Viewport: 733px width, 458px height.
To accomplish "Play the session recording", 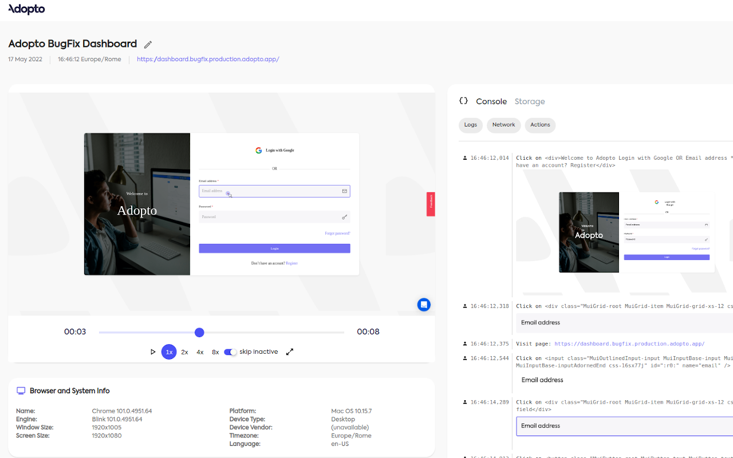I will 153,352.
